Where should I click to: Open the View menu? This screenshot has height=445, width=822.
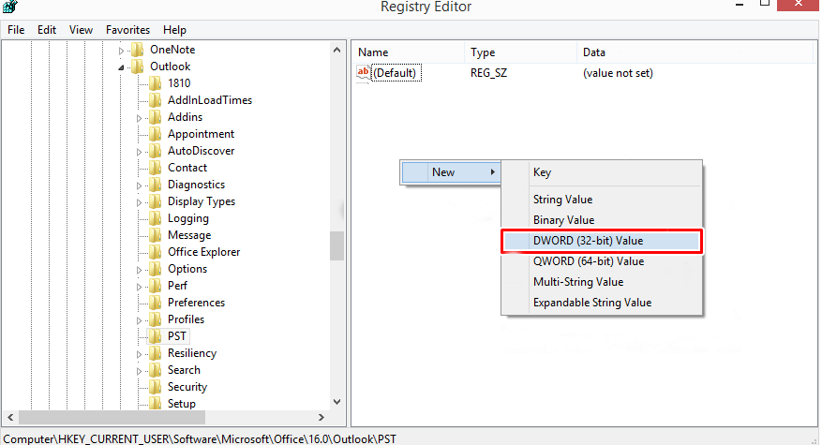tap(81, 30)
